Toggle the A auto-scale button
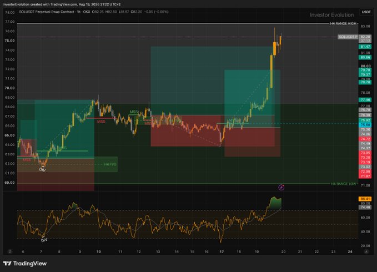377x272 pixels. coord(366,251)
